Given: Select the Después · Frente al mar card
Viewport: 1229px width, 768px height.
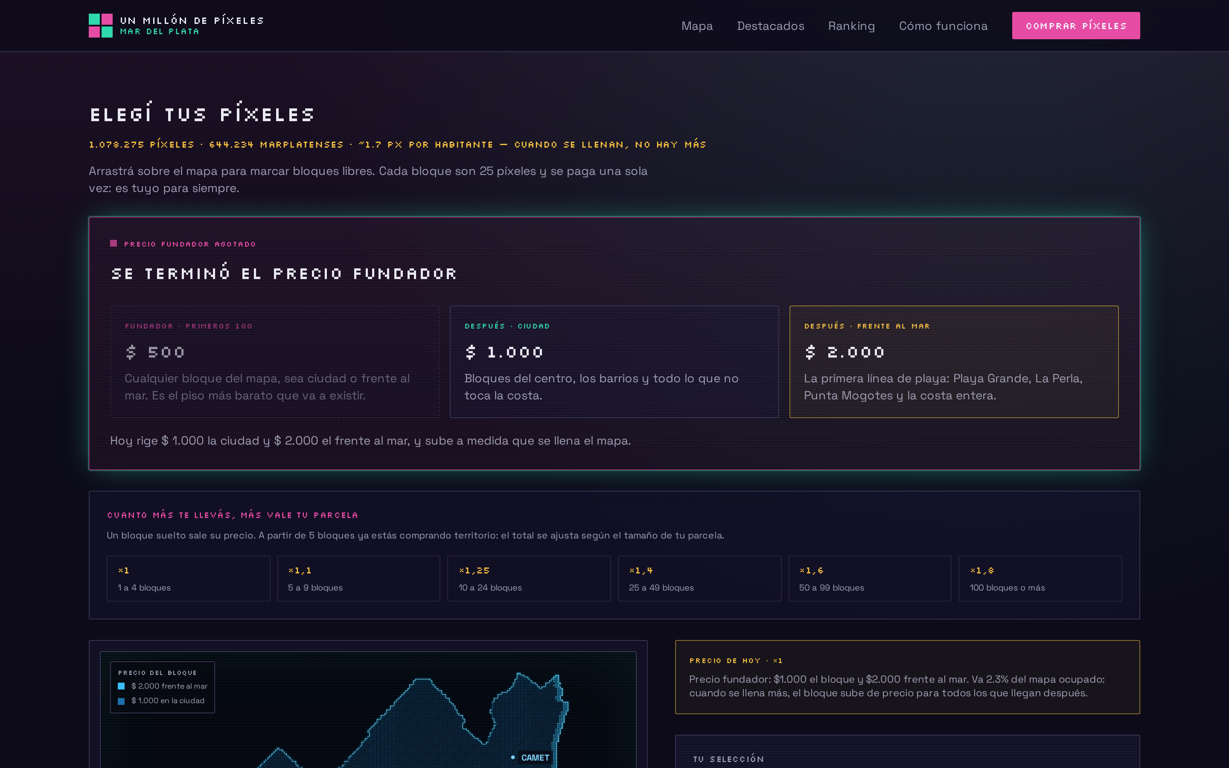Looking at the screenshot, I should point(954,362).
